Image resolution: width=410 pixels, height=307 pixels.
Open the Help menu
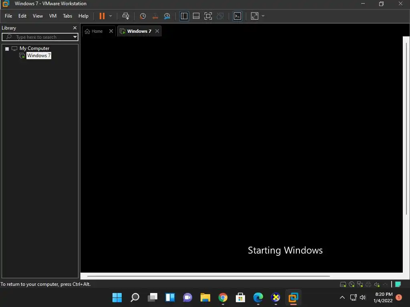[83, 16]
